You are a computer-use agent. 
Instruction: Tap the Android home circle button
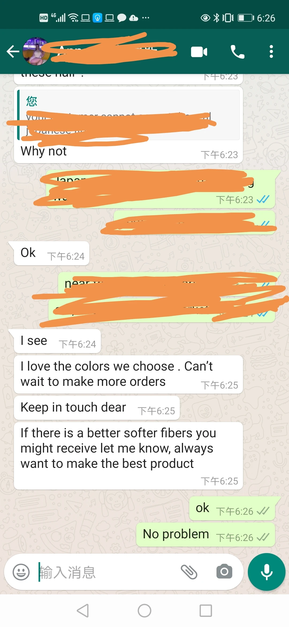click(144, 611)
